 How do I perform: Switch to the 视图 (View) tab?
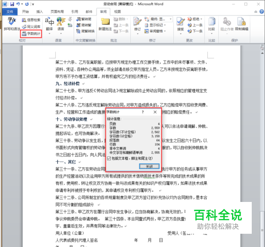(x=118, y=12)
